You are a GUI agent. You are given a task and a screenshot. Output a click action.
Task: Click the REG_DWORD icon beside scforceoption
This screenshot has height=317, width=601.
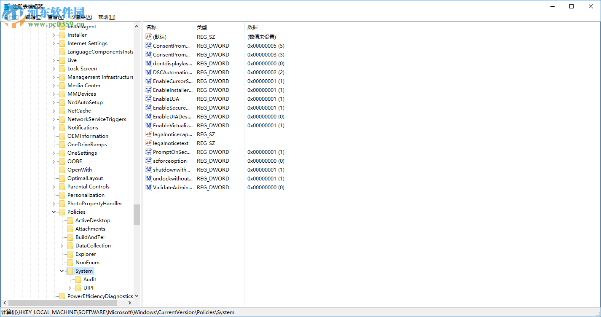[148, 161]
